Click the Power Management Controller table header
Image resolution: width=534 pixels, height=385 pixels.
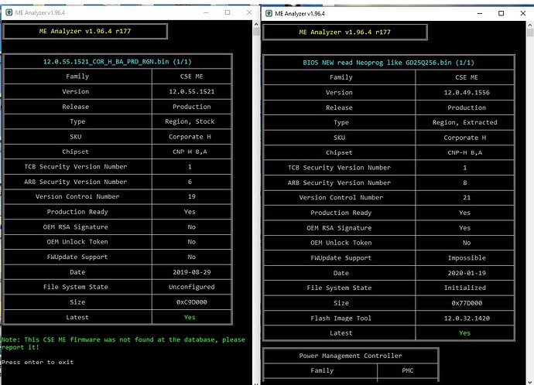pos(351,356)
